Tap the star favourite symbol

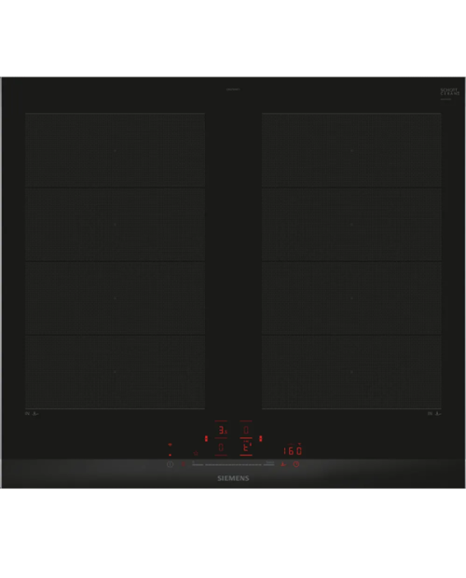tap(196, 453)
